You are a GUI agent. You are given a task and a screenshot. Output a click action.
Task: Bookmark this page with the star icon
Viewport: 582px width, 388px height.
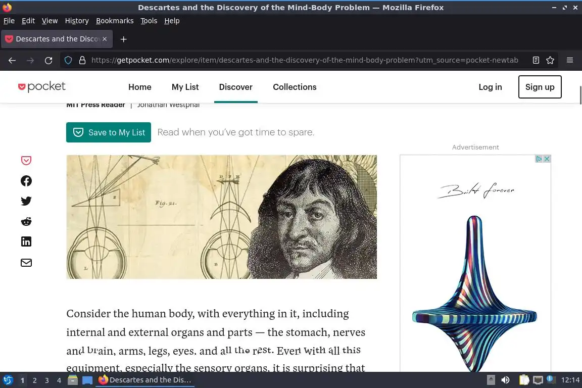550,60
